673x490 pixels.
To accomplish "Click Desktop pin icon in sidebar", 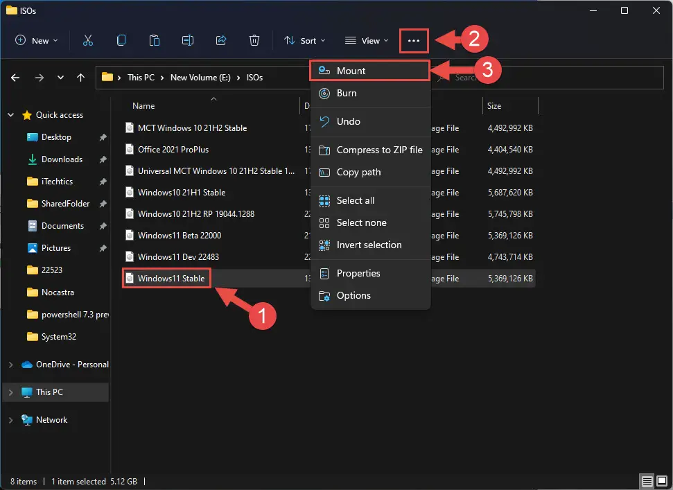I will pyautogui.click(x=103, y=138).
